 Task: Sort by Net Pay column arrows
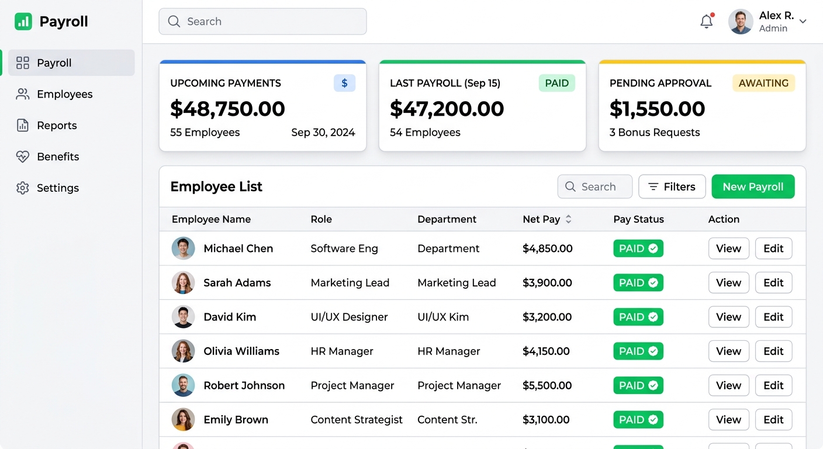coord(568,219)
